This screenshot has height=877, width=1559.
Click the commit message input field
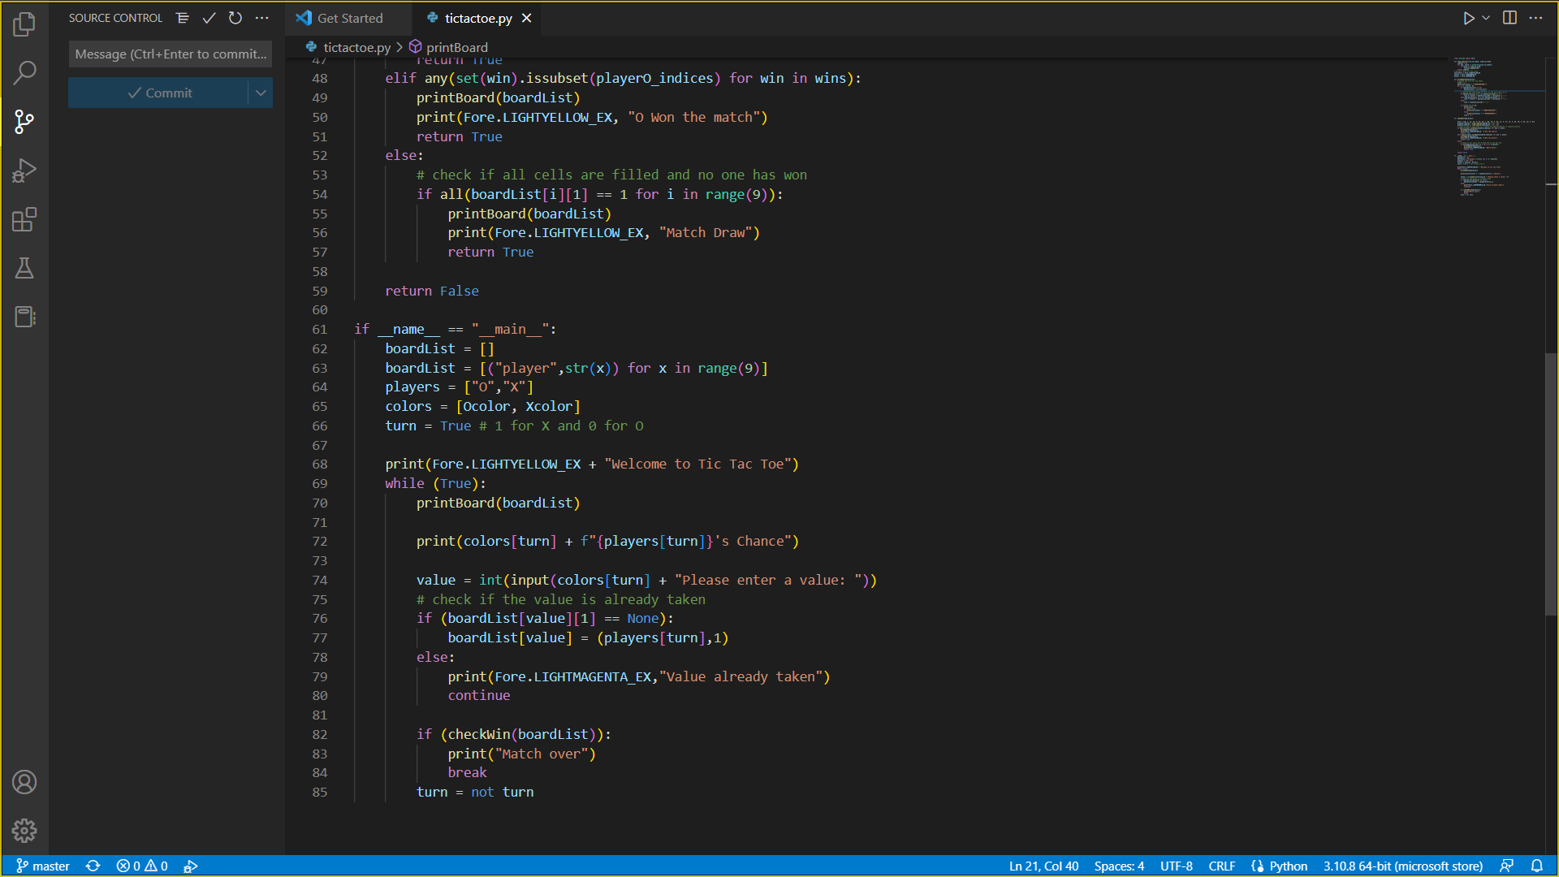170,54
